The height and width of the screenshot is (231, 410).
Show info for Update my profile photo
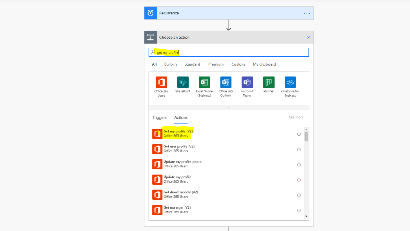[299, 165]
